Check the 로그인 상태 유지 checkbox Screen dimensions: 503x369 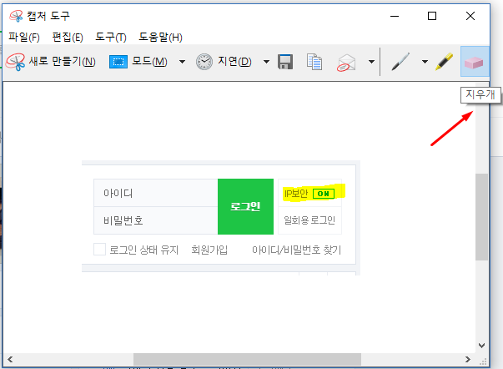(x=99, y=250)
